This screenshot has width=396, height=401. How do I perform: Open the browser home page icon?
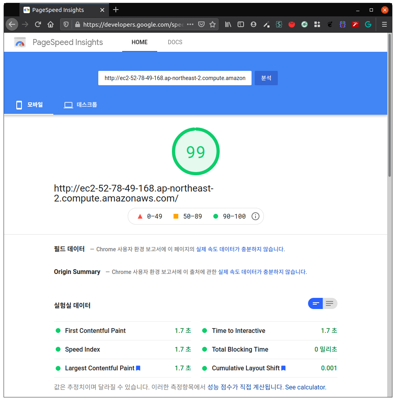coord(51,25)
